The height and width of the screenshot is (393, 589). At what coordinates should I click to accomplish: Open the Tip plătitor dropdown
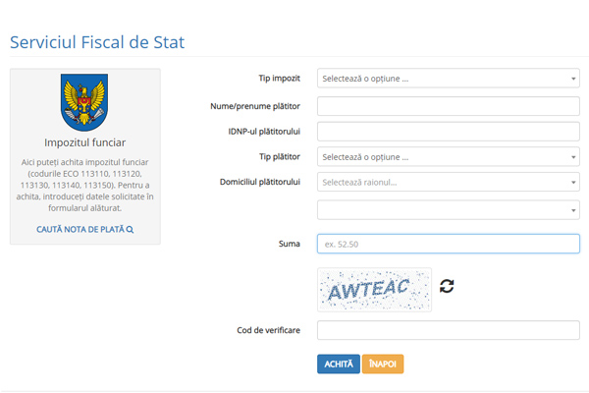click(449, 157)
